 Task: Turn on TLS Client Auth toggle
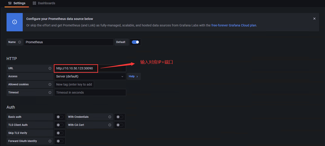tap(60, 125)
